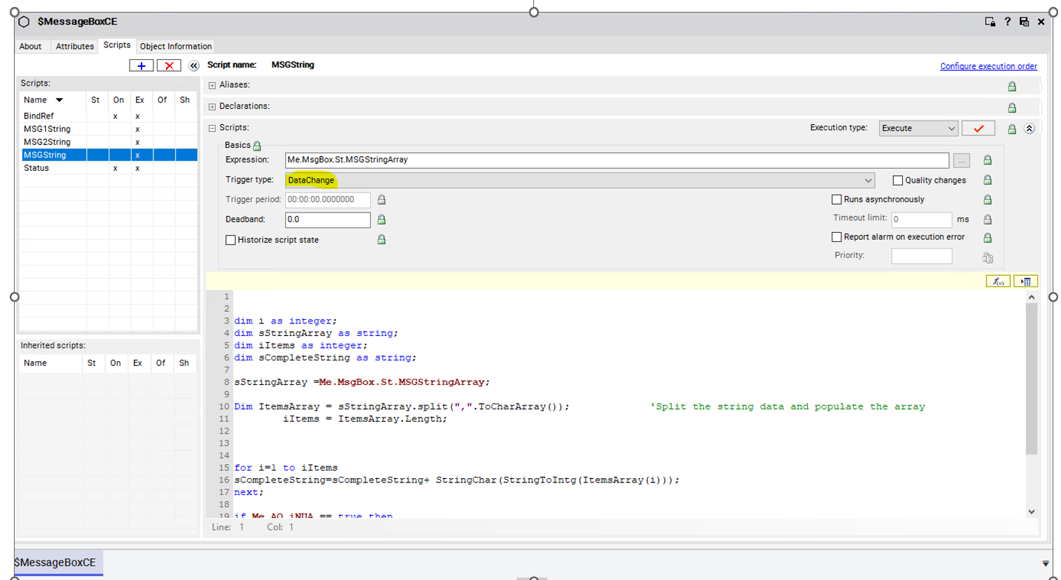
Task: Select the BindRef script row
Action: [108, 116]
